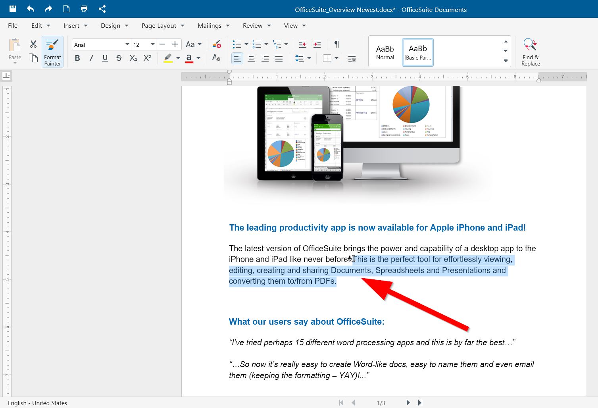This screenshot has height=408, width=598.
Task: Open the View menu
Action: [x=295, y=25]
